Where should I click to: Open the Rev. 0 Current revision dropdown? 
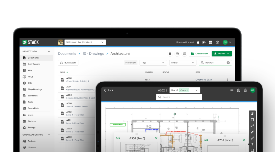coord(185,90)
